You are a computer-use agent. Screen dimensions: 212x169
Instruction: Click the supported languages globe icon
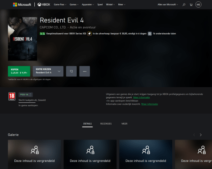(x=150, y=34)
